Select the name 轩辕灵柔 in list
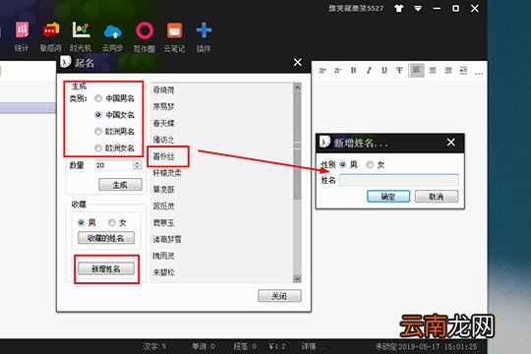The height and width of the screenshot is (354, 531). point(167,173)
